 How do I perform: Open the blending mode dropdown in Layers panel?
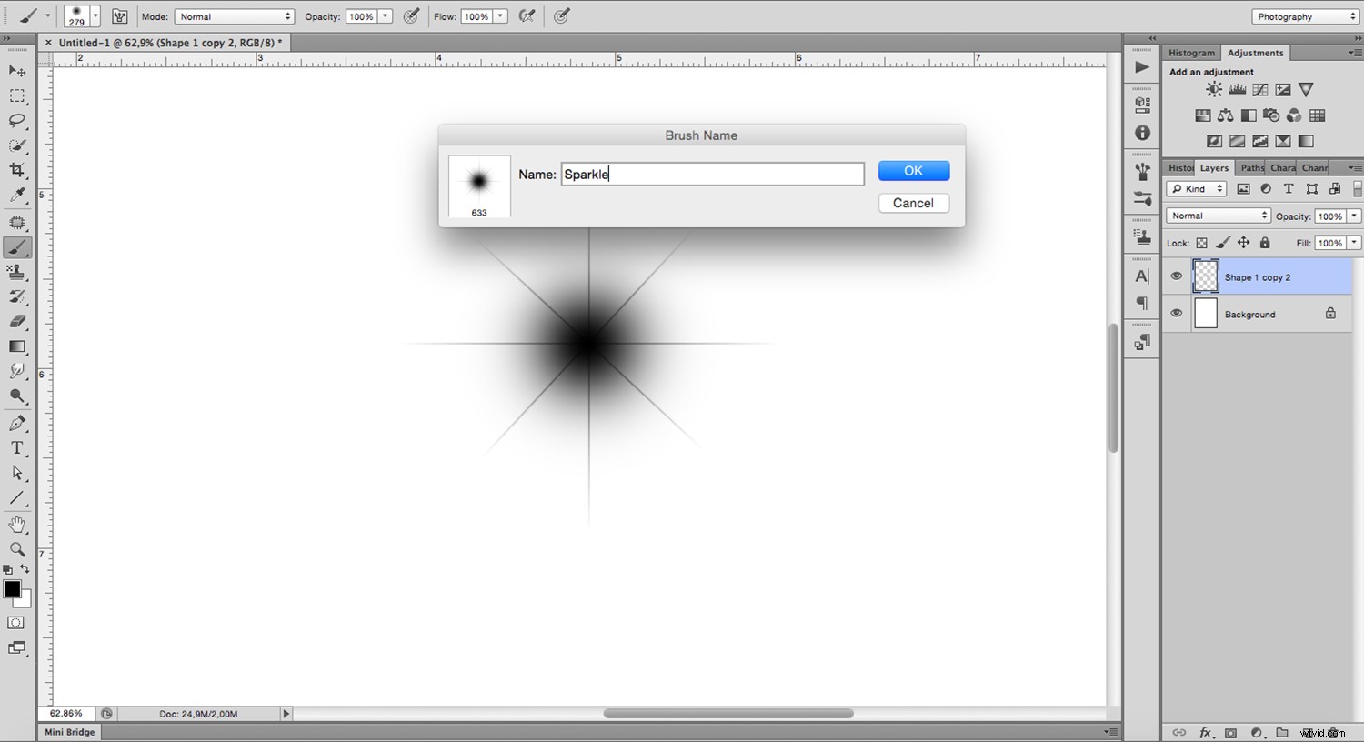[x=1218, y=215]
